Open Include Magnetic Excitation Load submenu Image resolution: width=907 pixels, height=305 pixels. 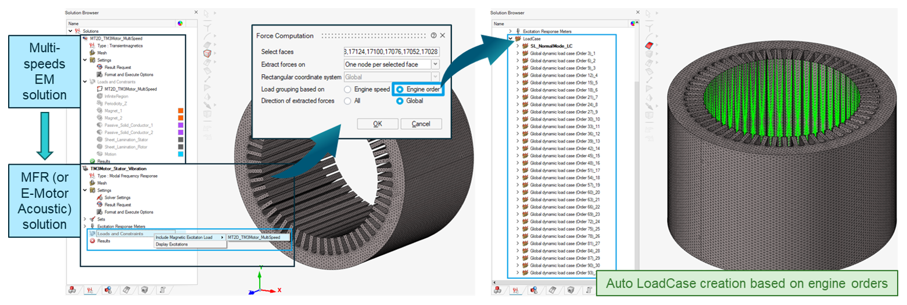pyautogui.click(x=189, y=237)
